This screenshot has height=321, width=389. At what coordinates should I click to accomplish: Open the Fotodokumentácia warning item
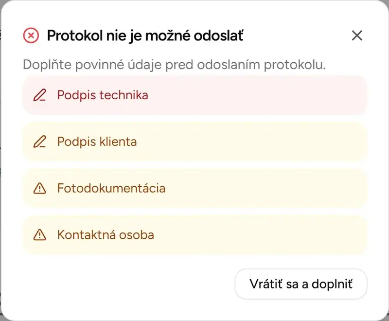[x=194, y=188]
